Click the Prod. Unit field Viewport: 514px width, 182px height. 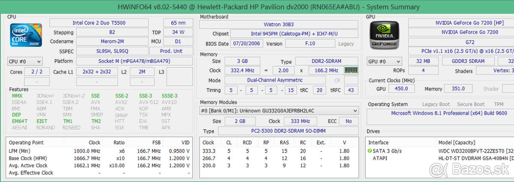click(x=171, y=51)
